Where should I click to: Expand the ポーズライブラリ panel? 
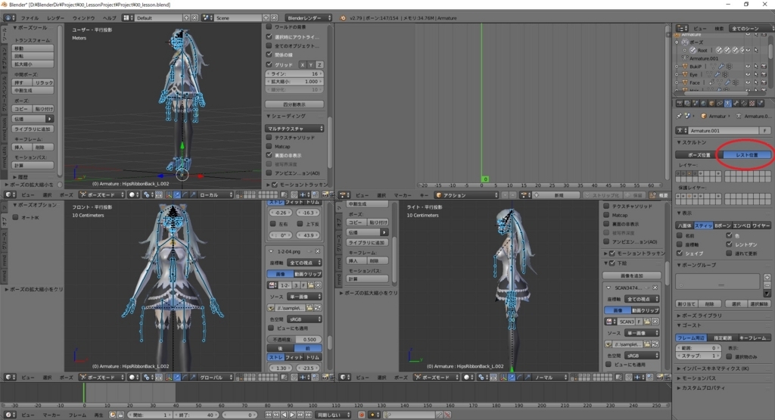click(701, 316)
